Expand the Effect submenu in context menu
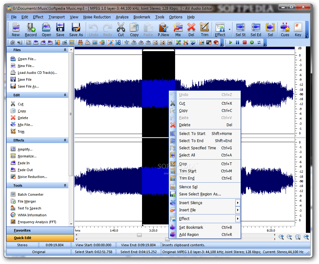Viewport: 319px width, 264px height. (x=238, y=218)
